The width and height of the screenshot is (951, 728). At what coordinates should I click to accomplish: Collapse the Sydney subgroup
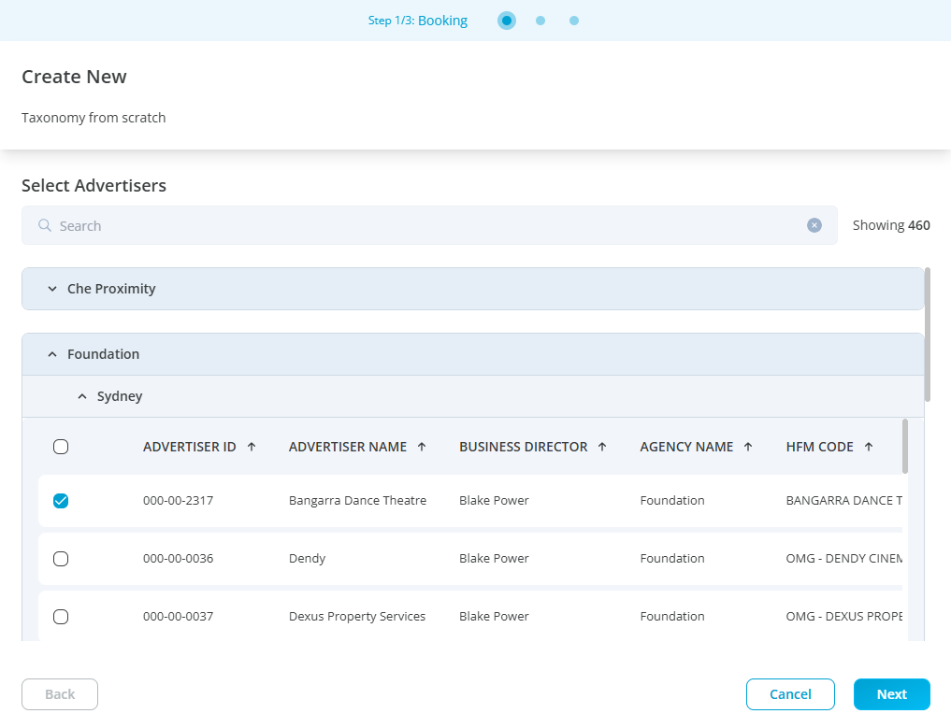tap(82, 396)
